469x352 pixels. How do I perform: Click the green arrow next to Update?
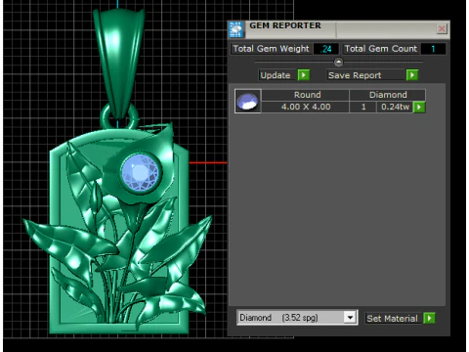click(x=304, y=75)
